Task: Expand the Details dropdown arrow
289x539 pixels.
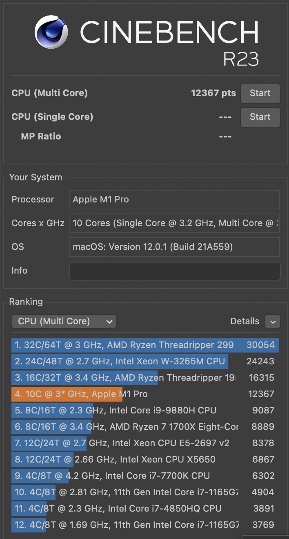Action: coord(273,321)
